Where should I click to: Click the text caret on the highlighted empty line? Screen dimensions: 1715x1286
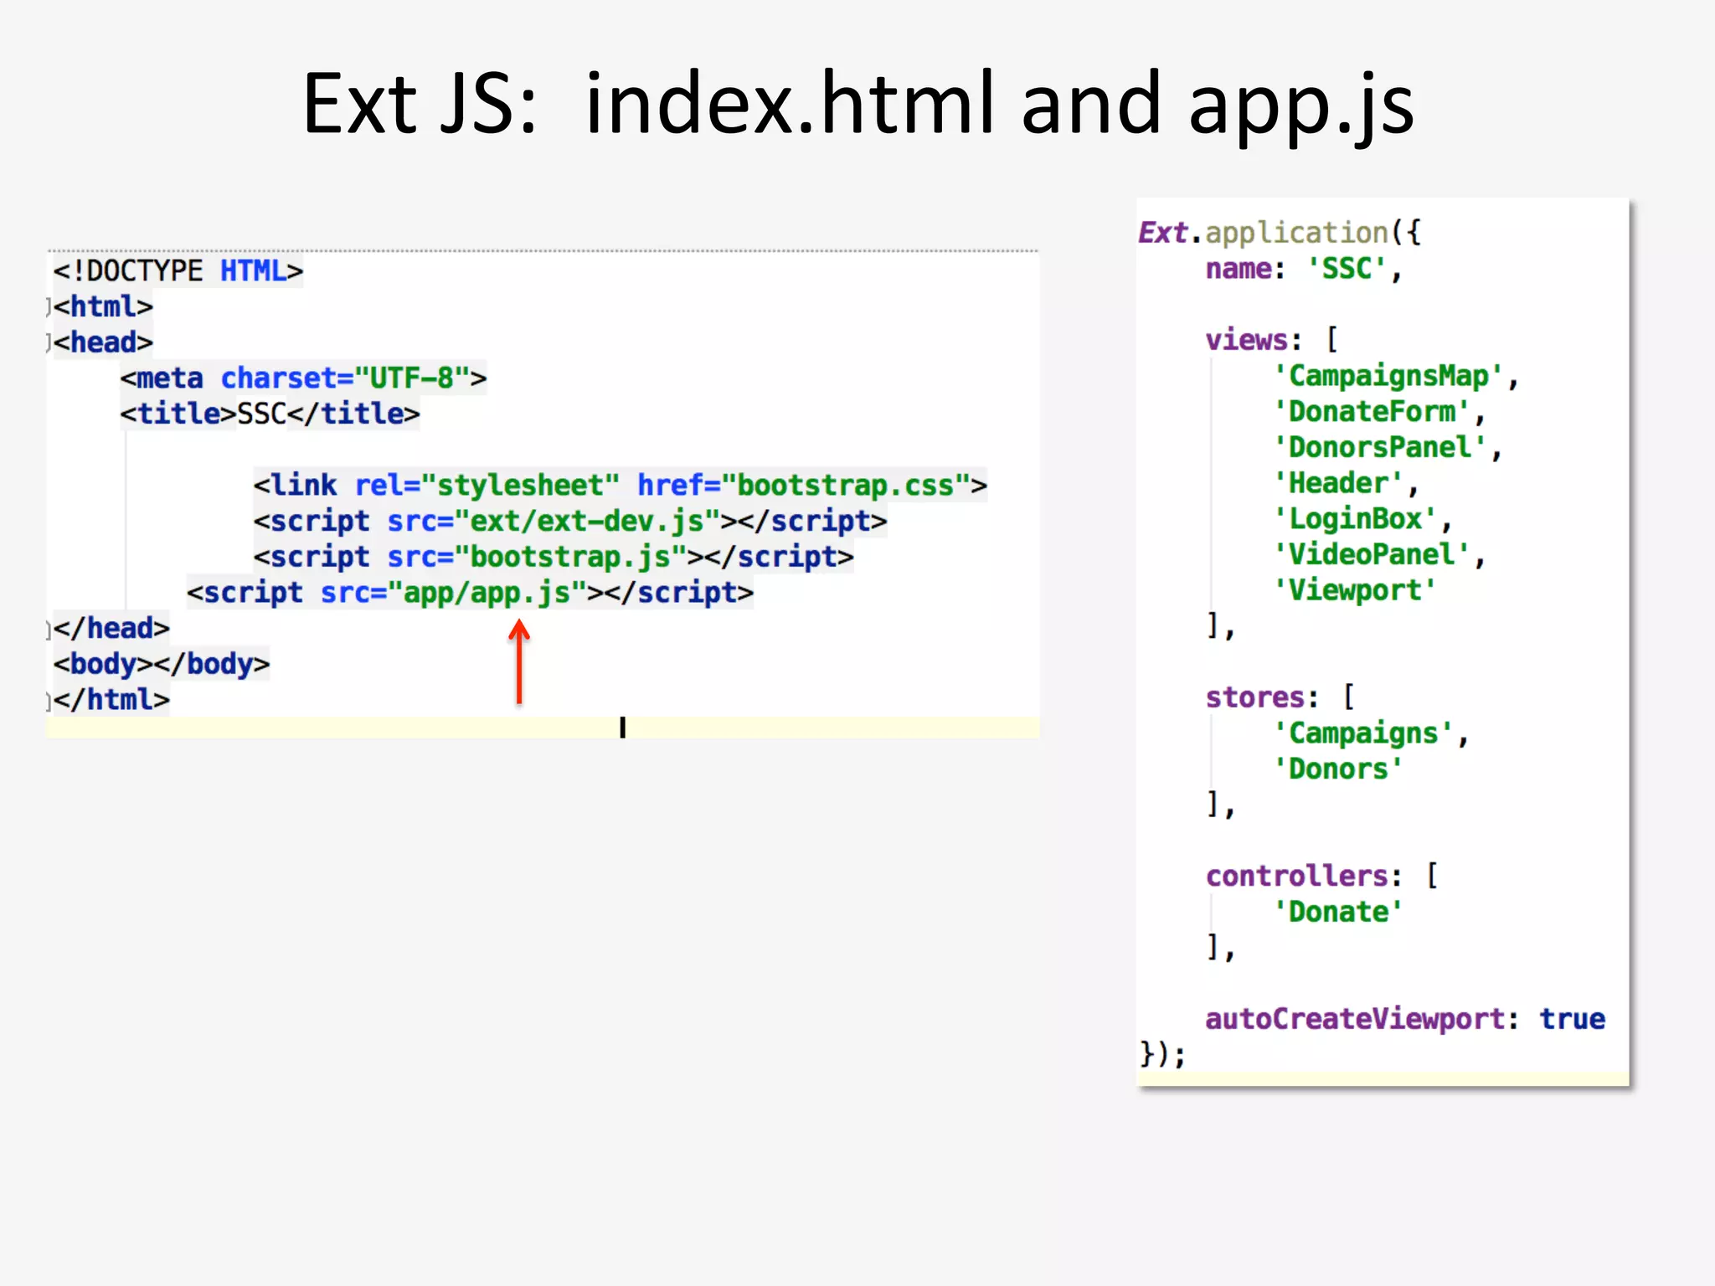pos(622,728)
